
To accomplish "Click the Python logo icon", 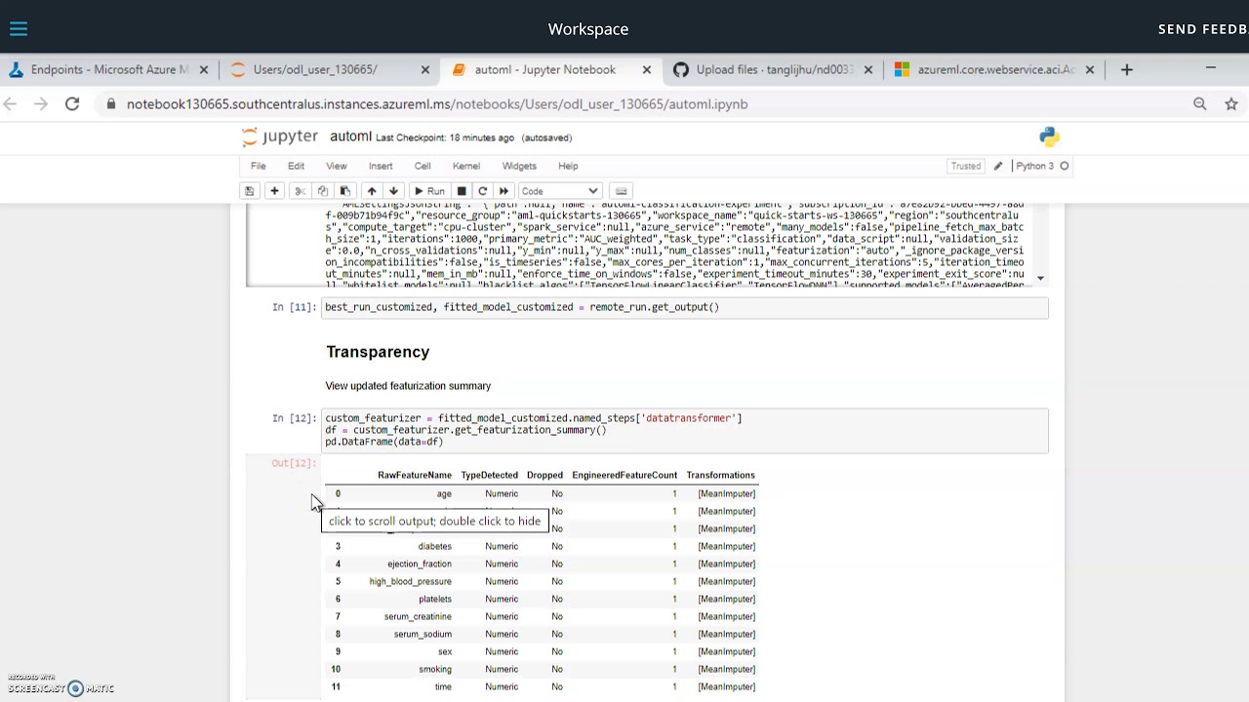I will tap(1049, 137).
